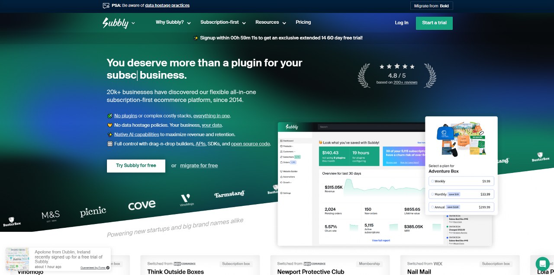Open the dropdown arrow beside the Subbly logo
The width and height of the screenshot is (554, 275).
(133, 23)
